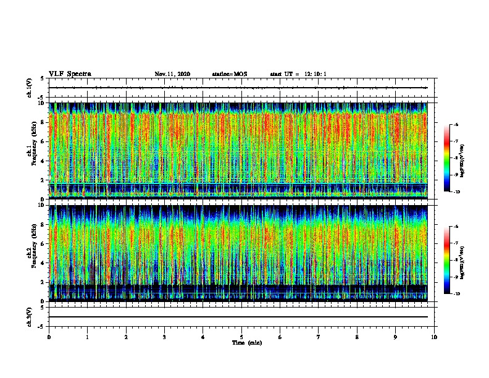Click the ch.2 color bar "log(PSD)" label
Screen dimensions: 489x378
462,262
